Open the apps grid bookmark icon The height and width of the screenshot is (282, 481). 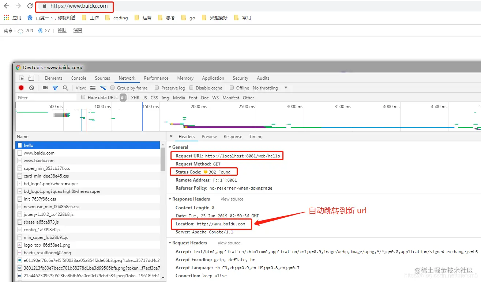(x=6, y=18)
